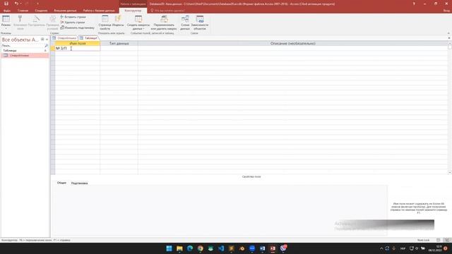Click the Тип данных column header

[119, 44]
